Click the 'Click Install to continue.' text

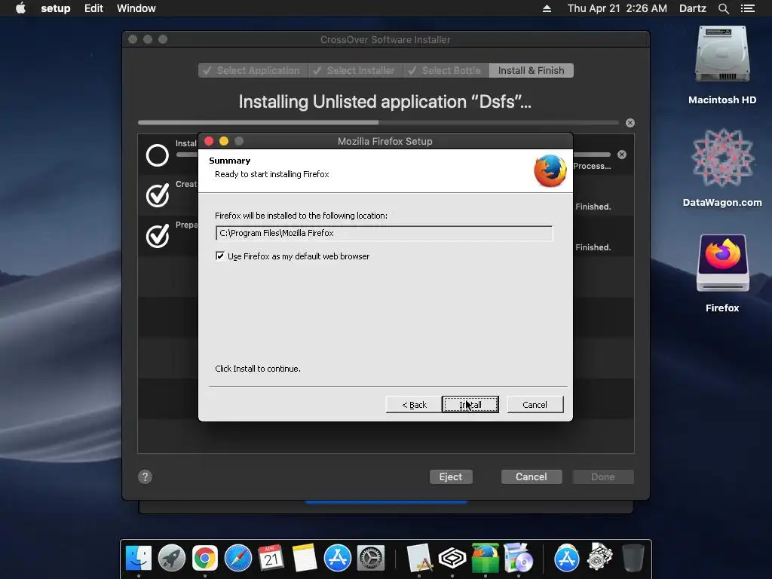[258, 369]
